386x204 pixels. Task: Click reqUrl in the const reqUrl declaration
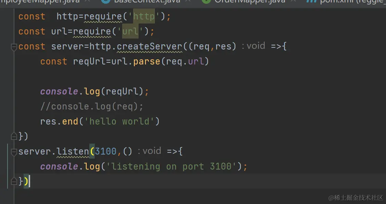click(89, 62)
